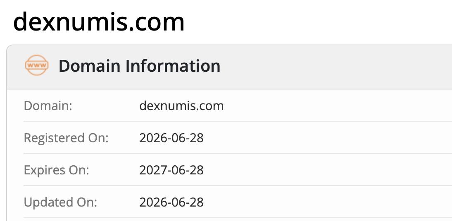Click the word Domain in panel header
452x221 pixels.
tap(90, 66)
